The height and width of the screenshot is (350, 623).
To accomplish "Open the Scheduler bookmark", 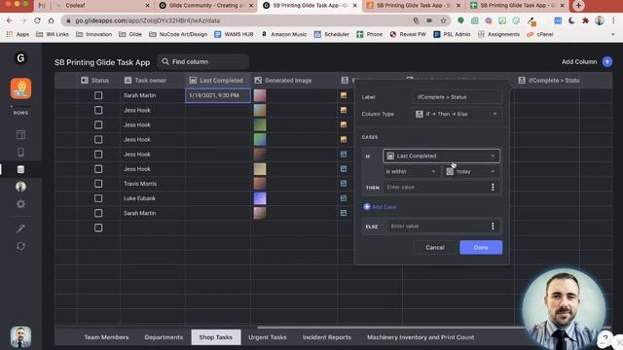I will point(332,35).
